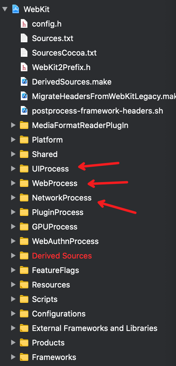This screenshot has height=366, width=176.
Task: Select the config.h header file icon
Action: [x=24, y=24]
